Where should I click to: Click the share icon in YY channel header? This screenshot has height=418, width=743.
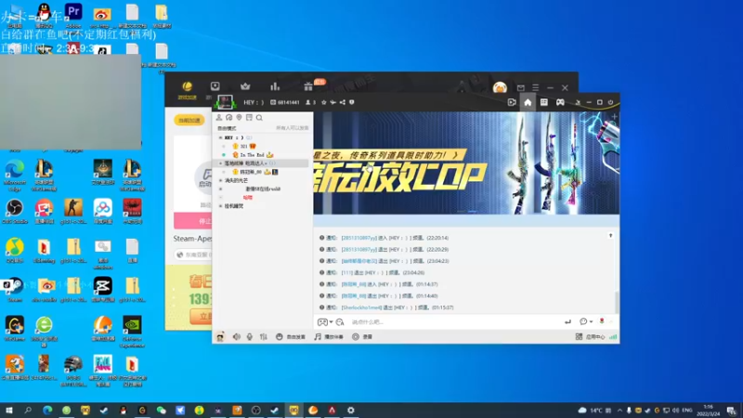coord(343,102)
